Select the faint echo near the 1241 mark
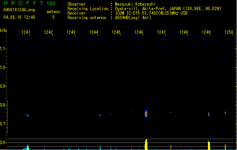The width and height of the screenshot is (237, 150). [x=27, y=115]
